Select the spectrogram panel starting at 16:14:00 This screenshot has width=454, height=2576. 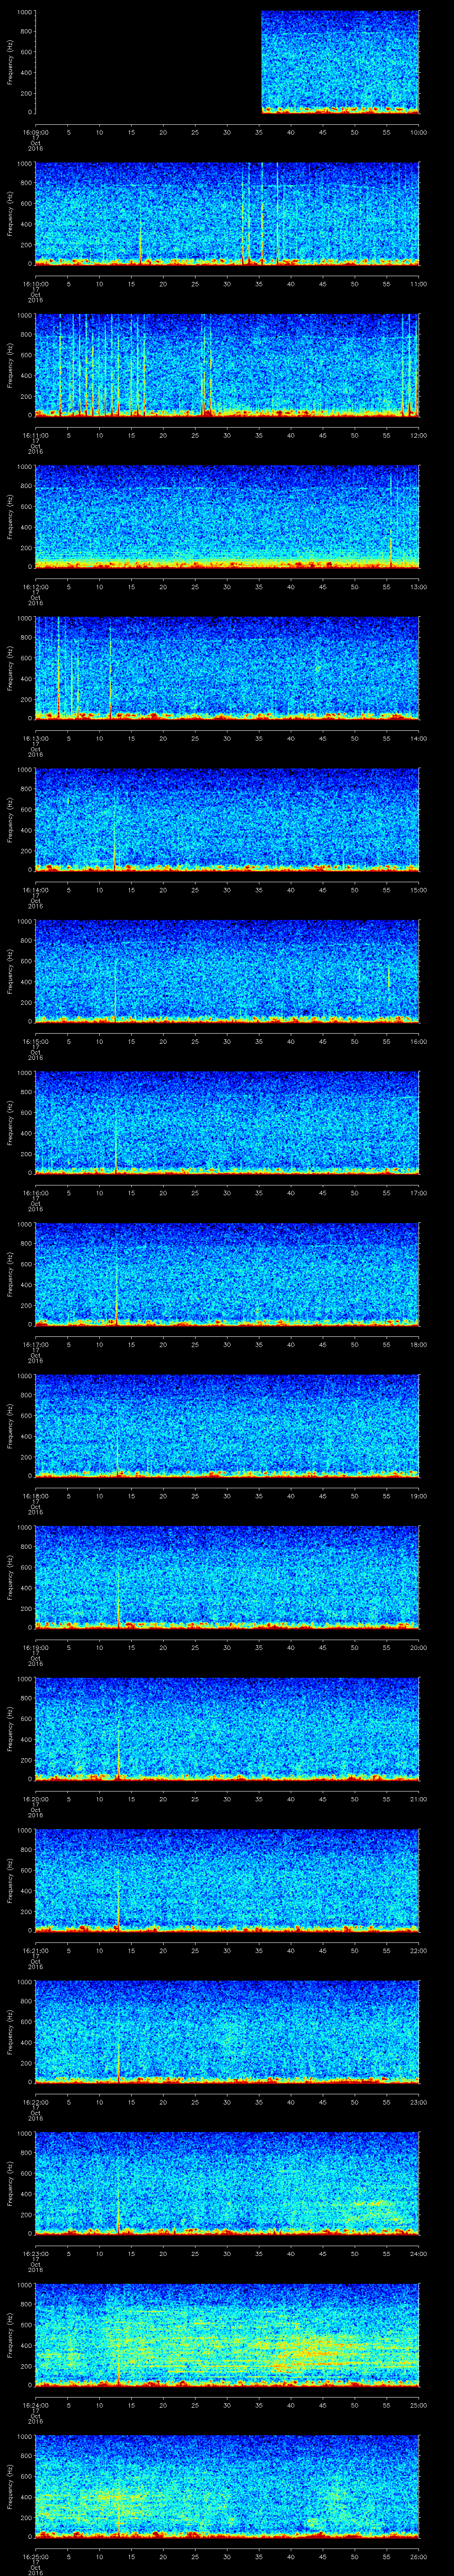point(227,820)
